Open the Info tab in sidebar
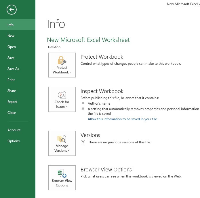This screenshot has width=200, height=198. tap(11, 25)
